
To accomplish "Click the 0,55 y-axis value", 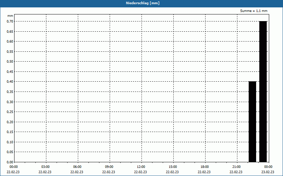I will click(10, 51).
